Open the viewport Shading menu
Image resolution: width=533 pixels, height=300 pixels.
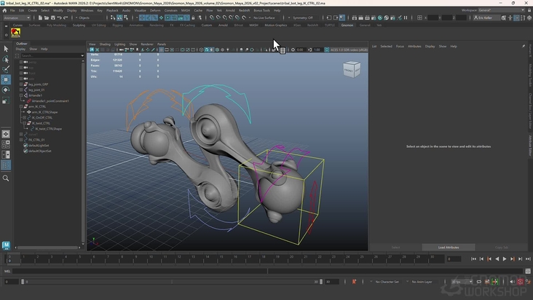coord(105,44)
